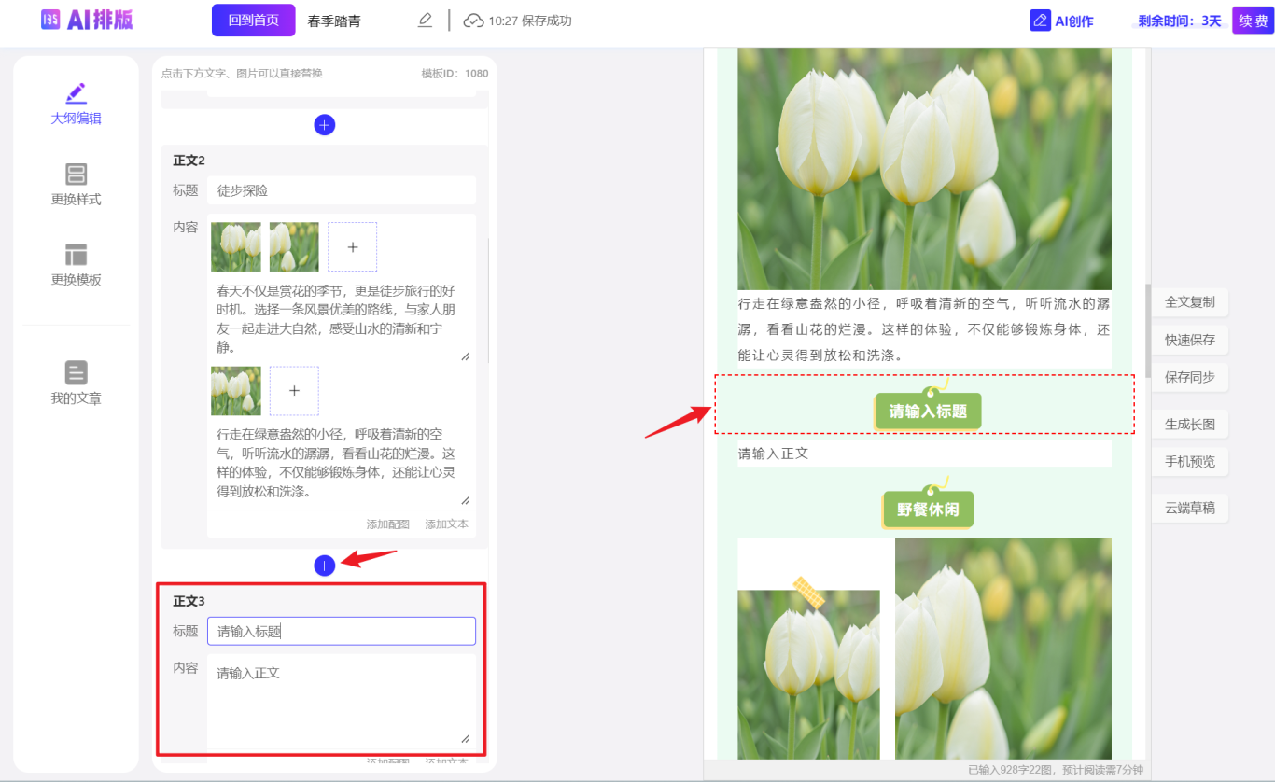Open 更换模板 in the sidebar

(76, 265)
